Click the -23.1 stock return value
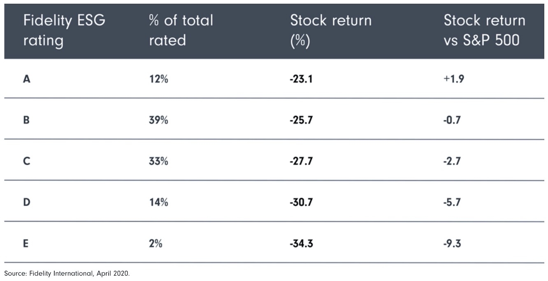 pyautogui.click(x=301, y=79)
